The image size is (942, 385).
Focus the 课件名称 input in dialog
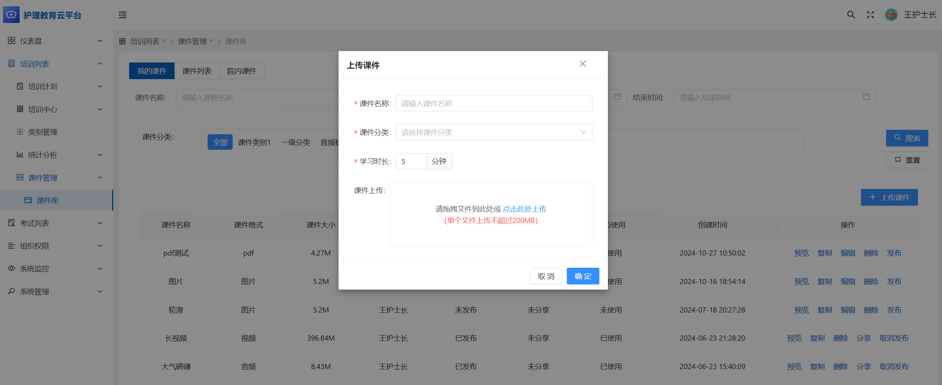pyautogui.click(x=494, y=104)
